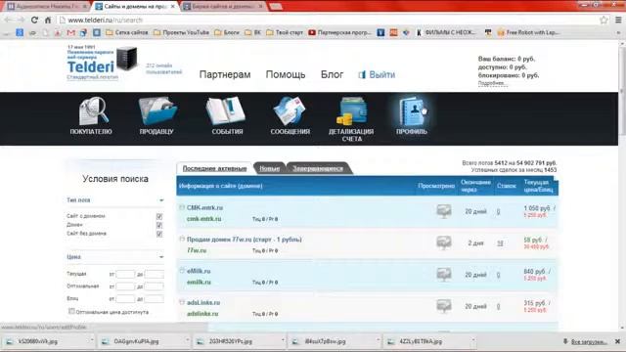
Task: Click the Подробнее balance details link
Action: (x=493, y=83)
